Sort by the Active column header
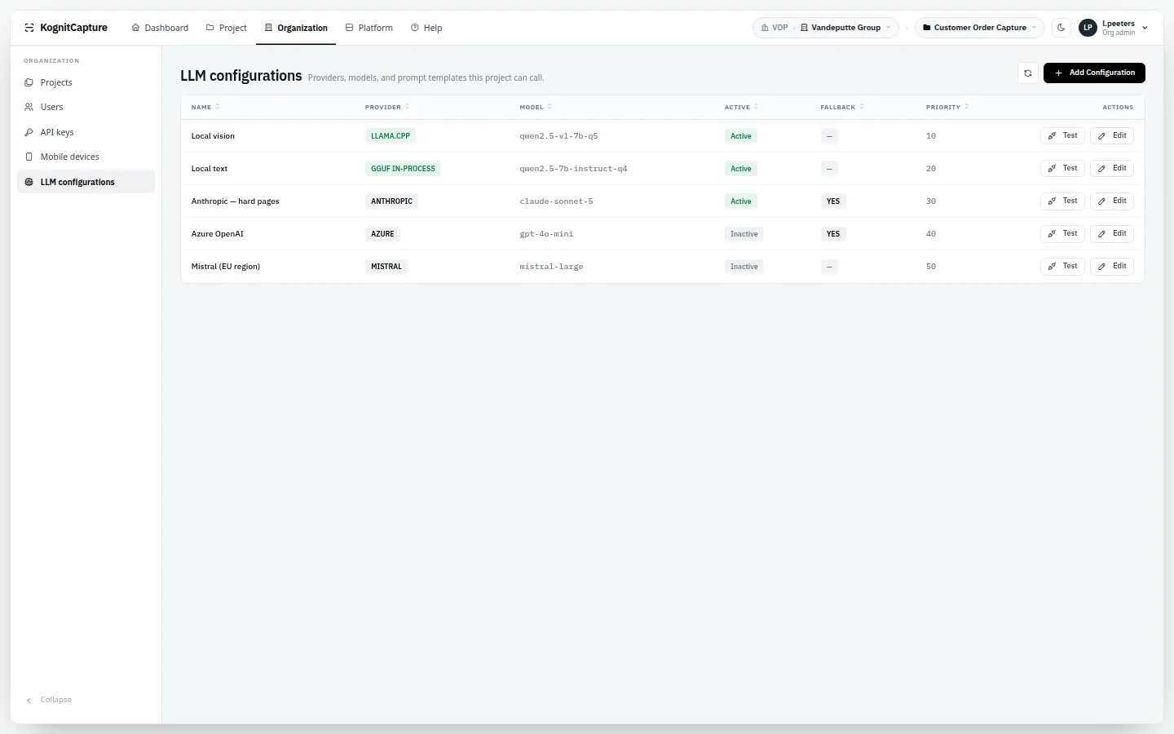Screen dimensions: 1174x734 click(742, 107)
